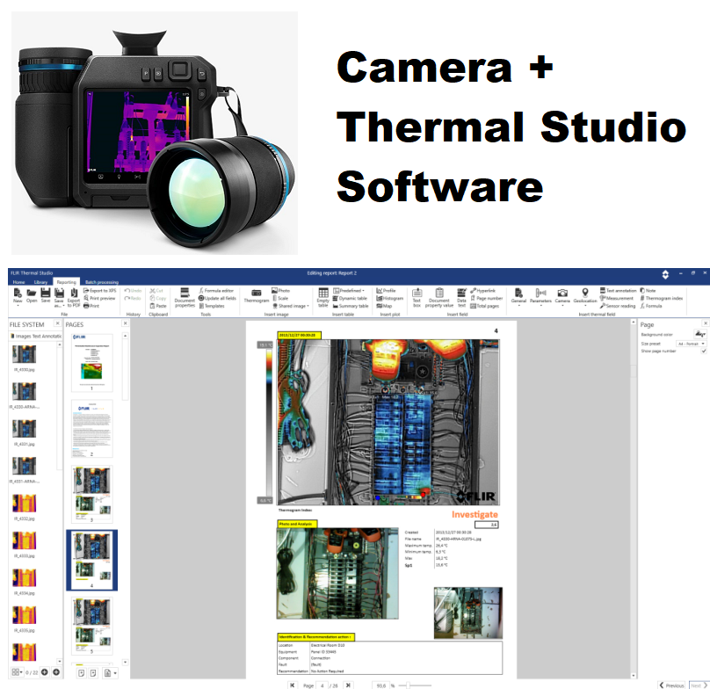This screenshot has height=689, width=710.
Task: Insert a Summary table
Action: click(351, 306)
